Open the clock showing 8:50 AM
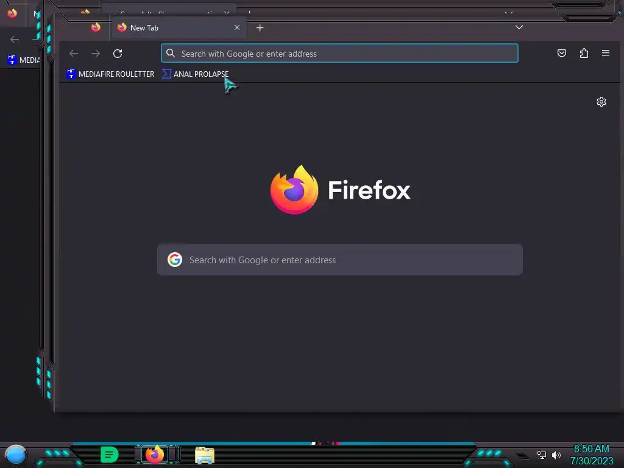 pyautogui.click(x=591, y=448)
